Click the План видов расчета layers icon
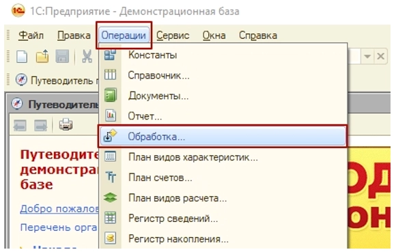The image size is (396, 252). coord(110,197)
